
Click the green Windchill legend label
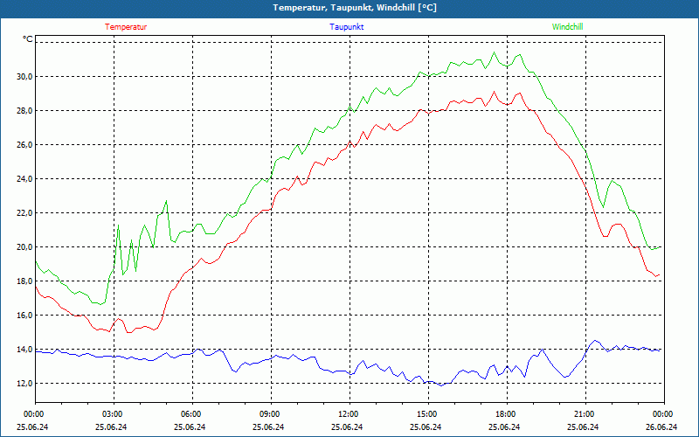[567, 27]
